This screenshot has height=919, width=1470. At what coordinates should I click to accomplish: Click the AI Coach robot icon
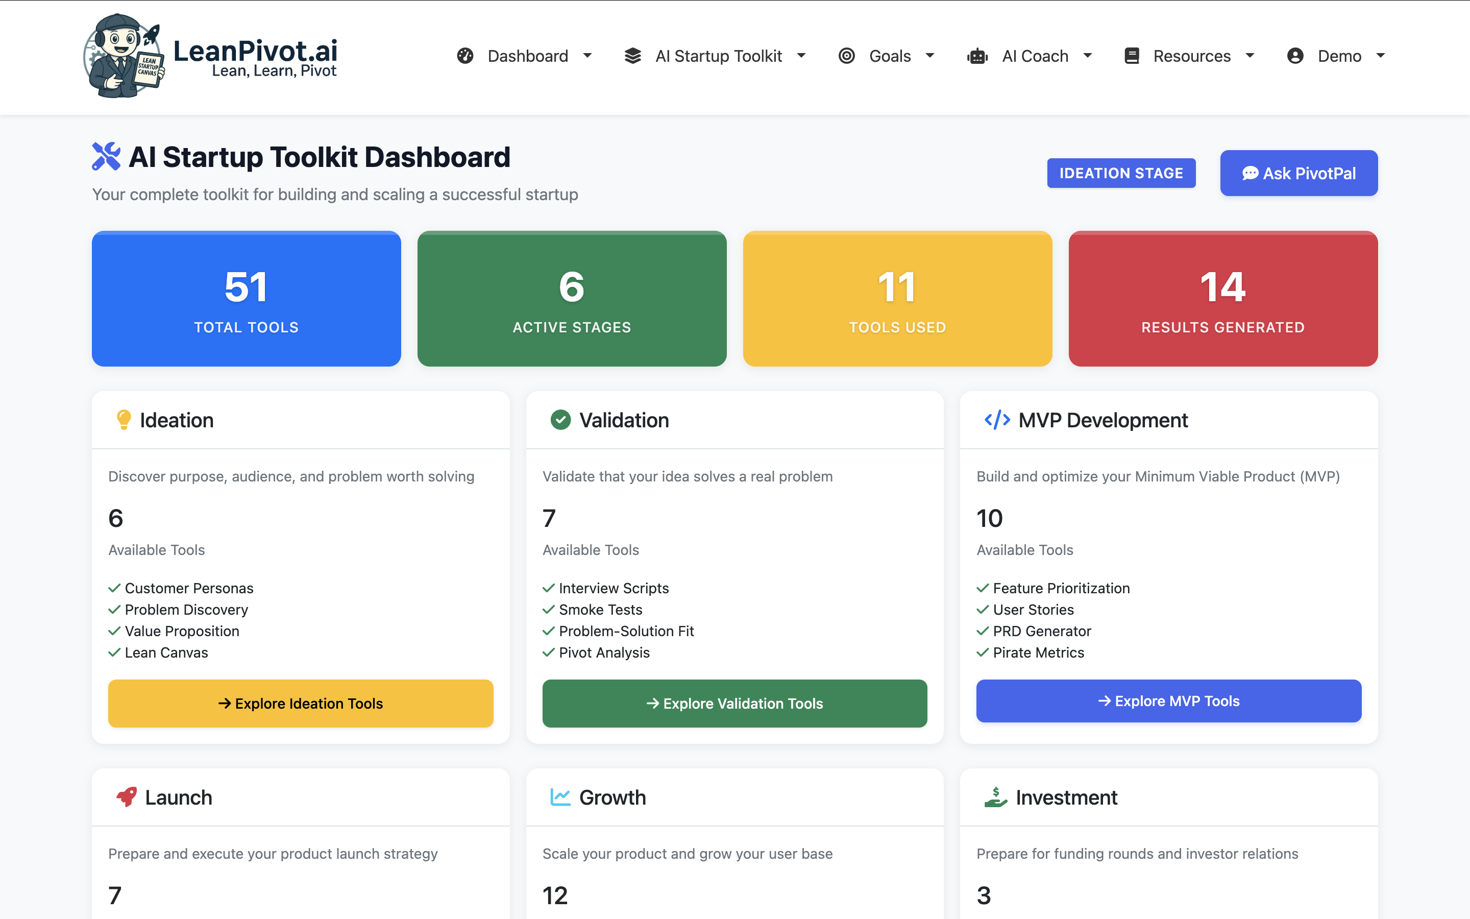click(x=977, y=56)
